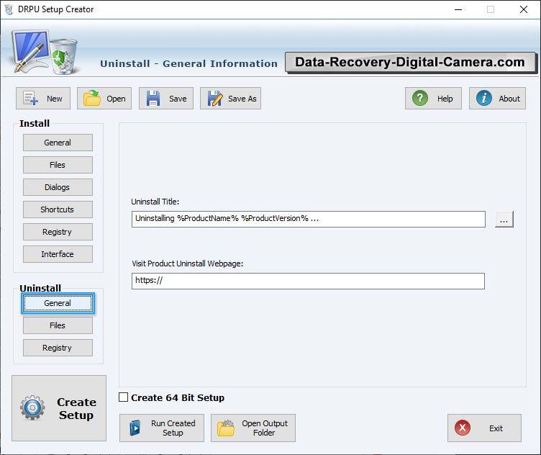Minimize the DRPU Setup Creator window
Viewport: 541px width, 455px height.
click(x=458, y=9)
